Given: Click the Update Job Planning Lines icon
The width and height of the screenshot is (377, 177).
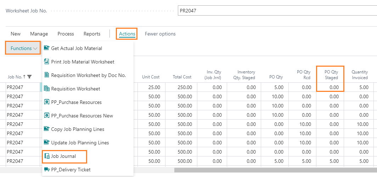Looking at the screenshot, I should (47, 143).
